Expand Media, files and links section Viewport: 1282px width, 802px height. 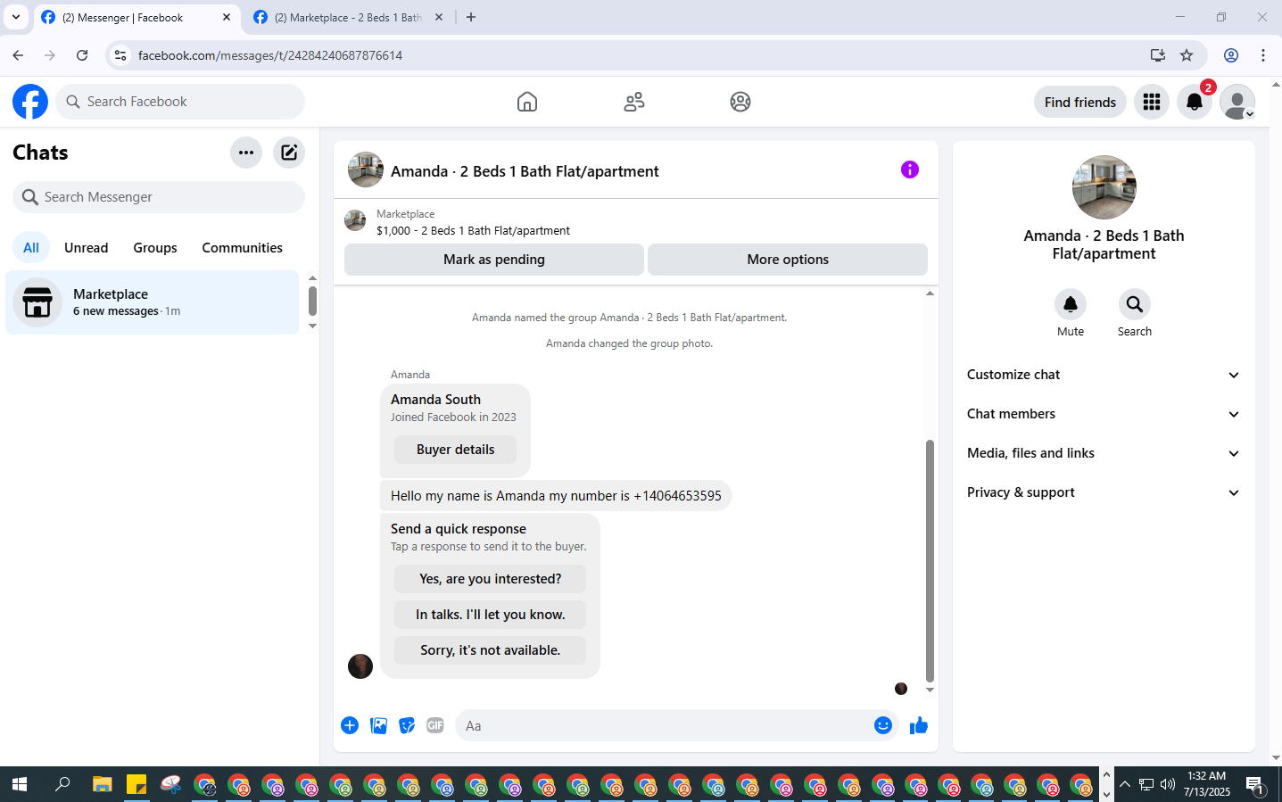pos(1104,453)
